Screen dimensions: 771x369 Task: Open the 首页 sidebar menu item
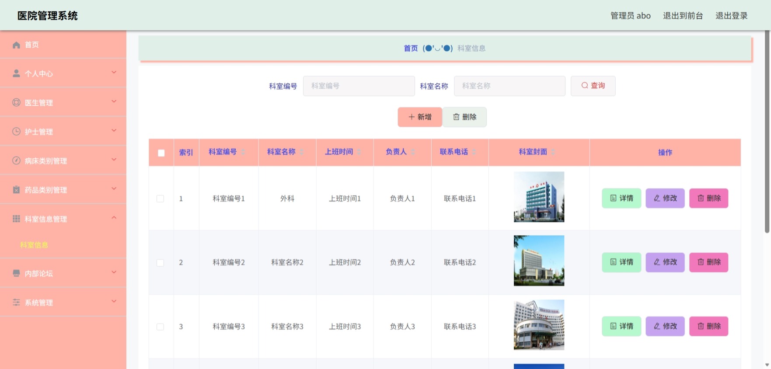[63, 45]
